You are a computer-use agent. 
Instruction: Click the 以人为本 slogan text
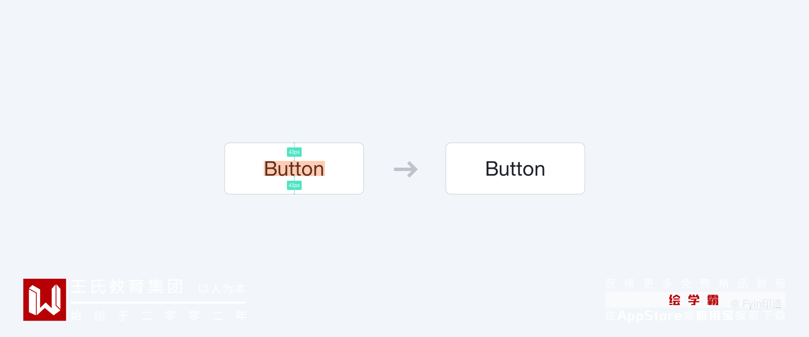(222, 289)
